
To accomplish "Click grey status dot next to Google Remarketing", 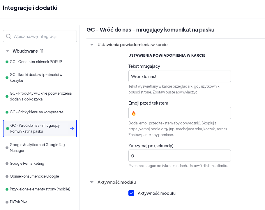I will click(7, 164).
